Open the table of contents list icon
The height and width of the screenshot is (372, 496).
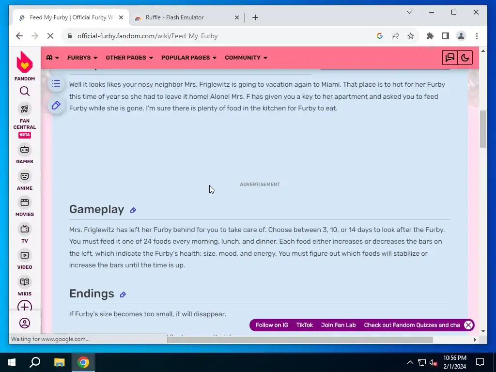[56, 83]
